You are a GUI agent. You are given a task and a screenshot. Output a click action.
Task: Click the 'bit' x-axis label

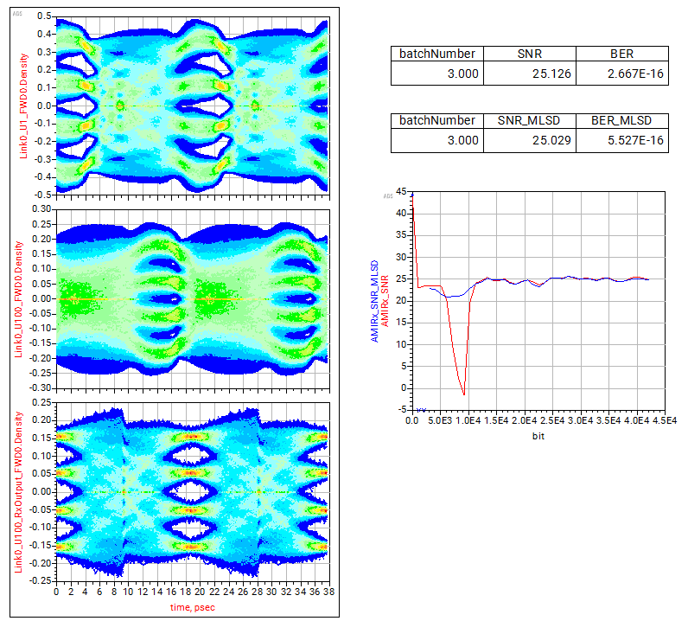(538, 436)
